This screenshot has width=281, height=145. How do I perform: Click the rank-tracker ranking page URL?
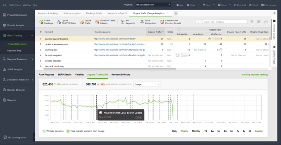click(115, 39)
